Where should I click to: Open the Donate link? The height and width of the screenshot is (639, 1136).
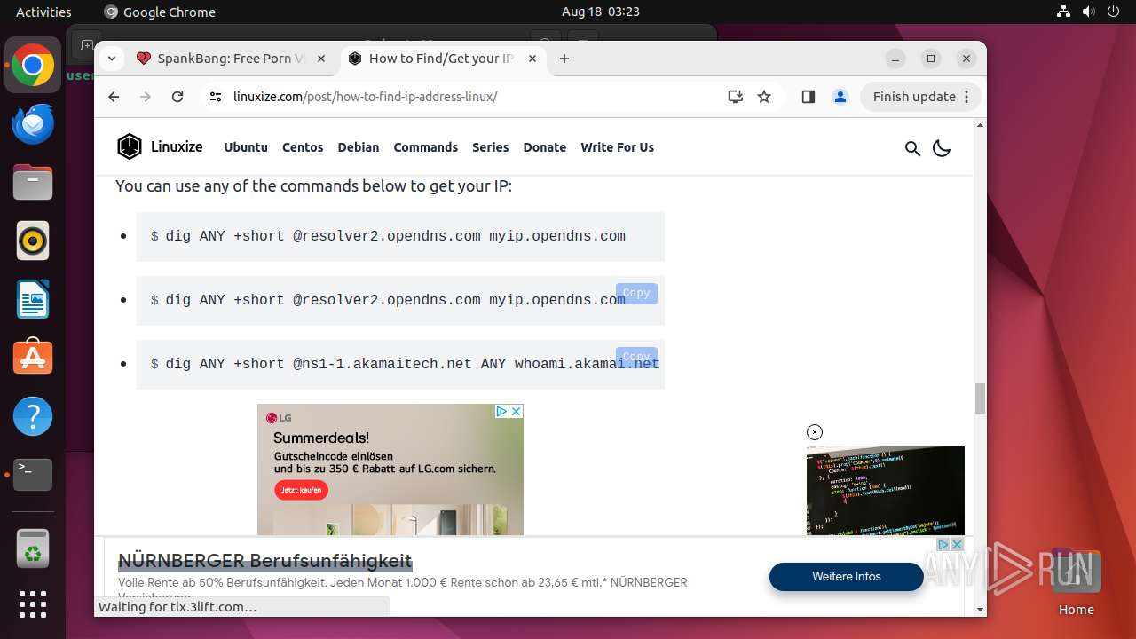point(545,147)
